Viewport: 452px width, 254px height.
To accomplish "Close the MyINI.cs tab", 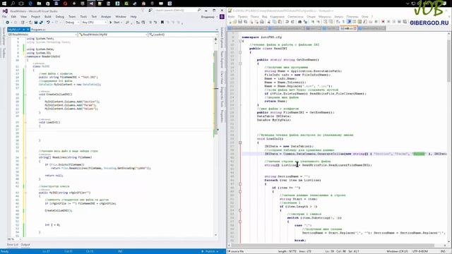I will 28,30.
